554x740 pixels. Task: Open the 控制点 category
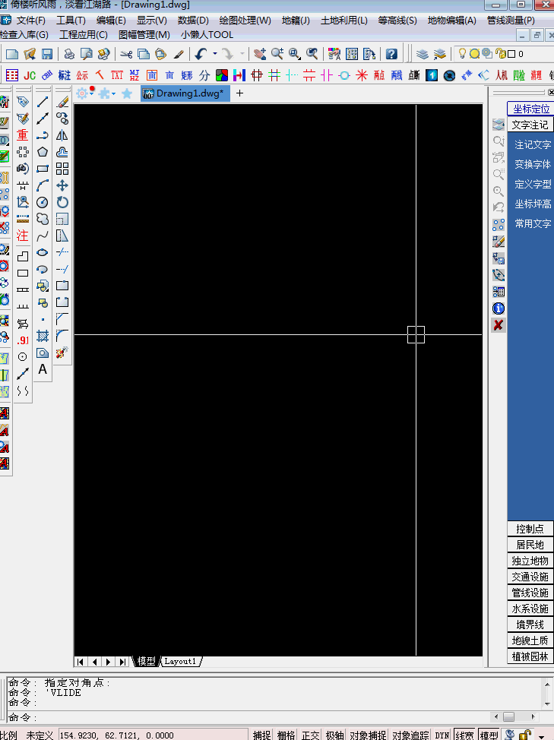point(530,529)
